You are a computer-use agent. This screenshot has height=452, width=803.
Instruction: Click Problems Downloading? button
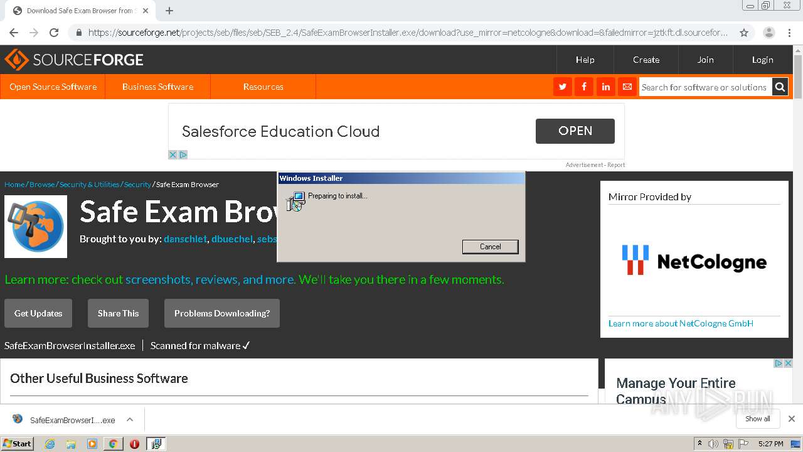(x=222, y=313)
